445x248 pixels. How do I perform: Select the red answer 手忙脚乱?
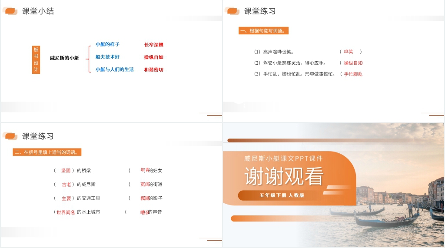click(352, 74)
